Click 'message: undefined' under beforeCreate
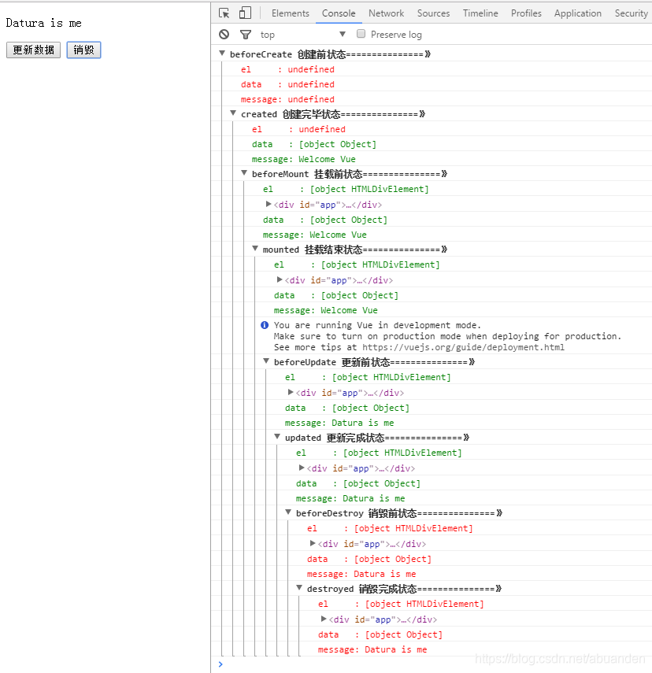Screen dimensions: 652x673 tap(287, 99)
